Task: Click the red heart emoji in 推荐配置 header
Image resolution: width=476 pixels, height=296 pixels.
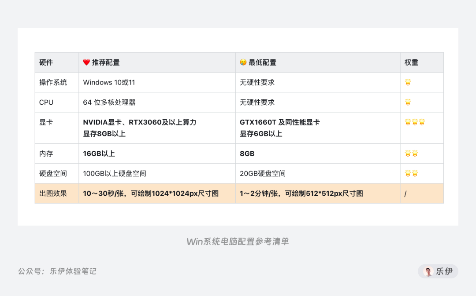Action: click(87, 62)
